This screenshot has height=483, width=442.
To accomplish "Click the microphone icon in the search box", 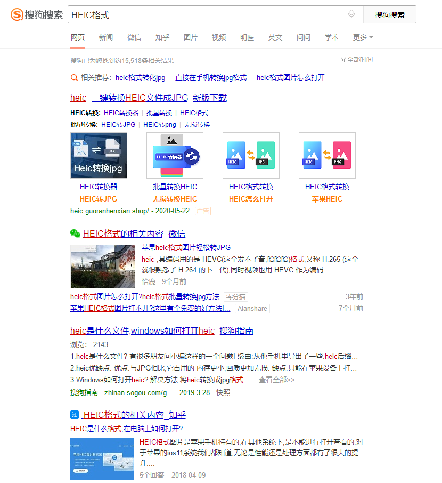I will (x=351, y=14).
